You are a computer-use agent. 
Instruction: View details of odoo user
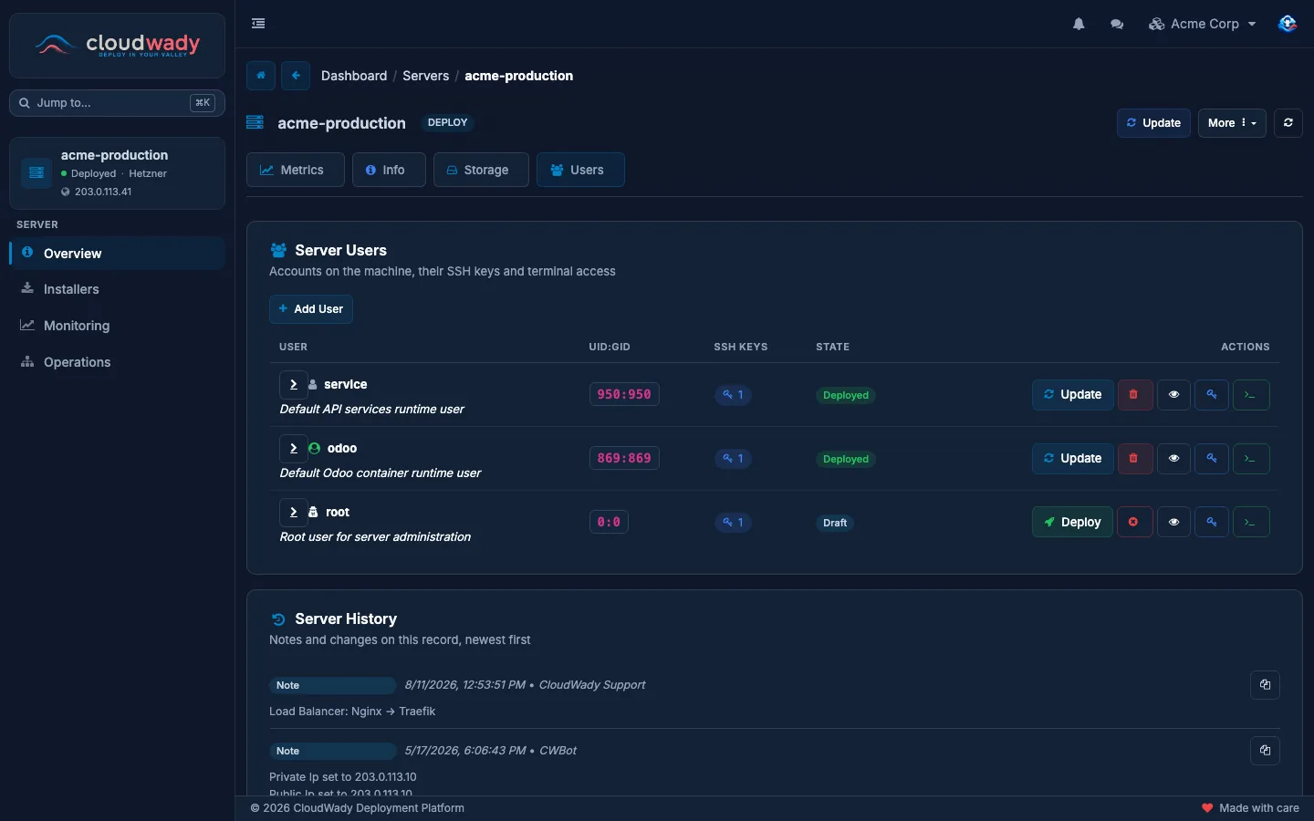(1174, 459)
